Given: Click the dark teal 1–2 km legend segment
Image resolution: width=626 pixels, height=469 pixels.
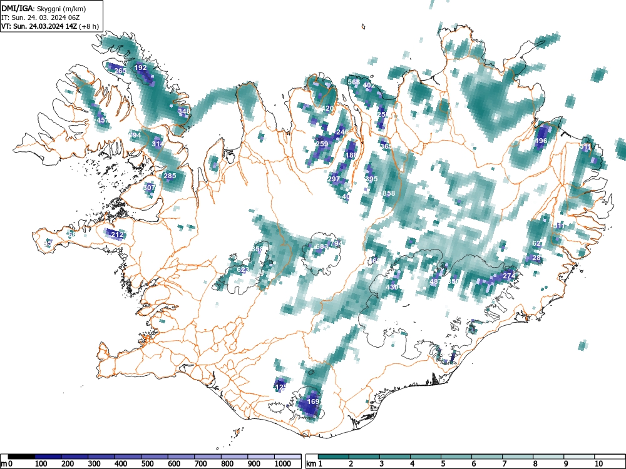Looking at the screenshot, I should point(334,456).
